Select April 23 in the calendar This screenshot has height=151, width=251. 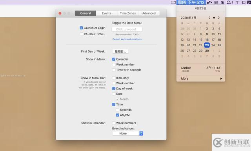(207, 45)
